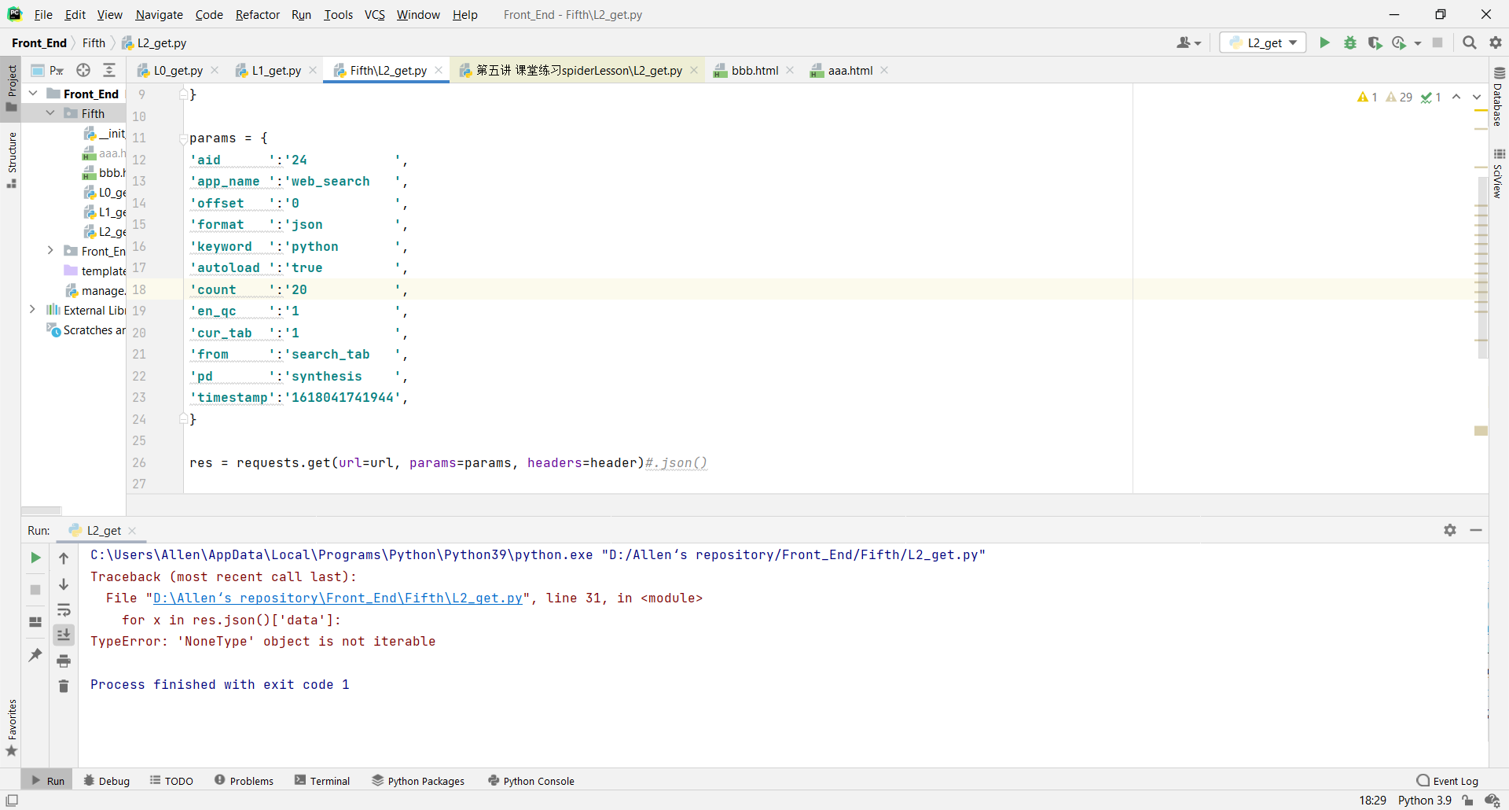Open the Refactor menu
Screen dimensions: 1509x810
pos(257,14)
